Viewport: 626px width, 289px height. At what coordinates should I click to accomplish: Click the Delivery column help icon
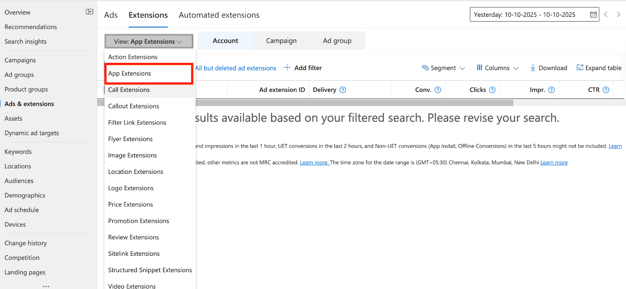(343, 90)
